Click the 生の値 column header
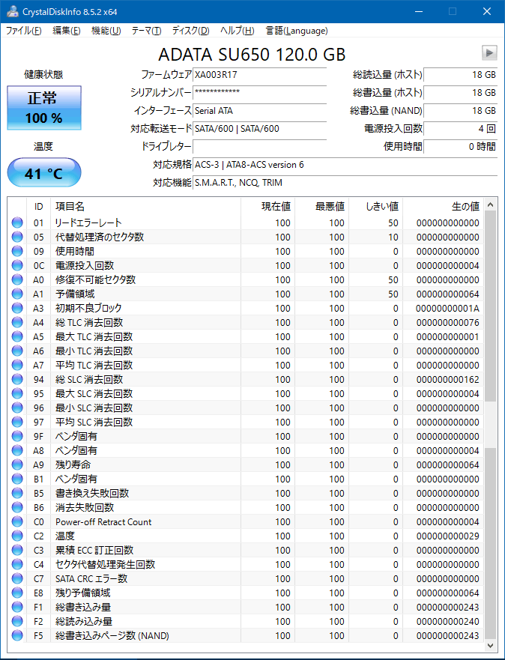Image resolution: width=505 pixels, height=660 pixels. (443, 206)
